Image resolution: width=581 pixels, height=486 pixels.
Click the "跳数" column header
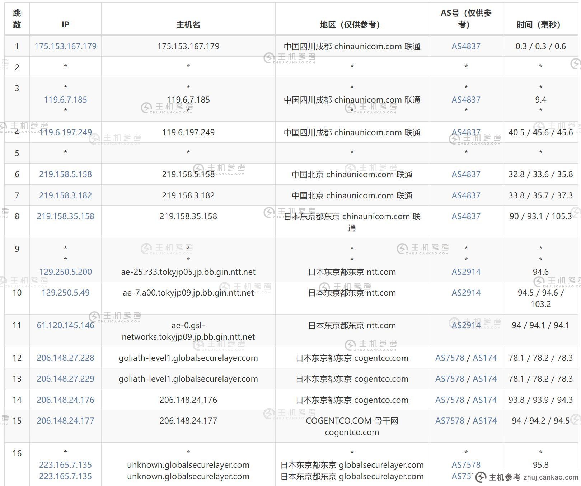pos(17,19)
